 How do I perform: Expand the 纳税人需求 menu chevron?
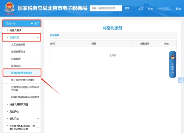(38, 30)
